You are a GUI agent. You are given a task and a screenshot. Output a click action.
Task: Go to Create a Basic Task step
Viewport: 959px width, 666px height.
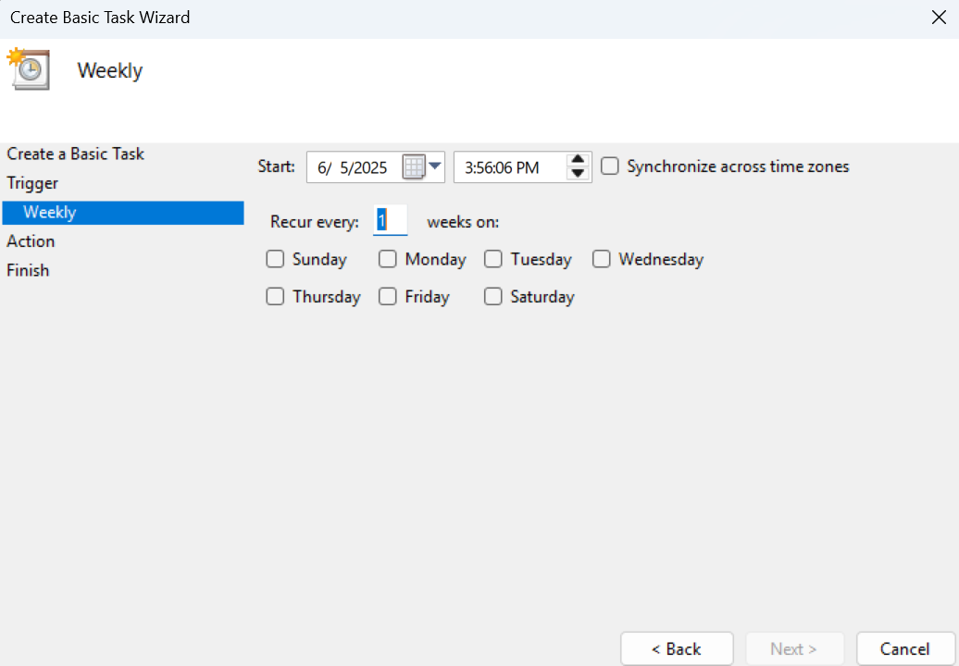(76, 154)
